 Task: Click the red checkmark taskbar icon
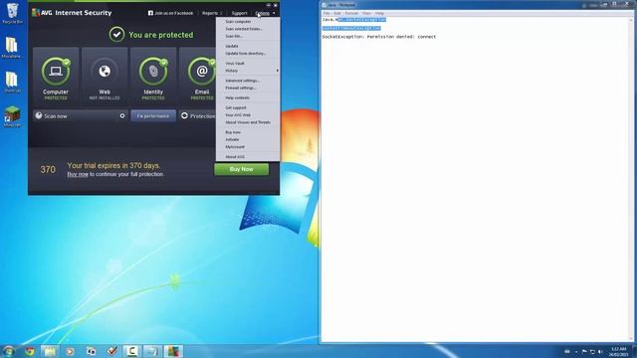(x=112, y=351)
